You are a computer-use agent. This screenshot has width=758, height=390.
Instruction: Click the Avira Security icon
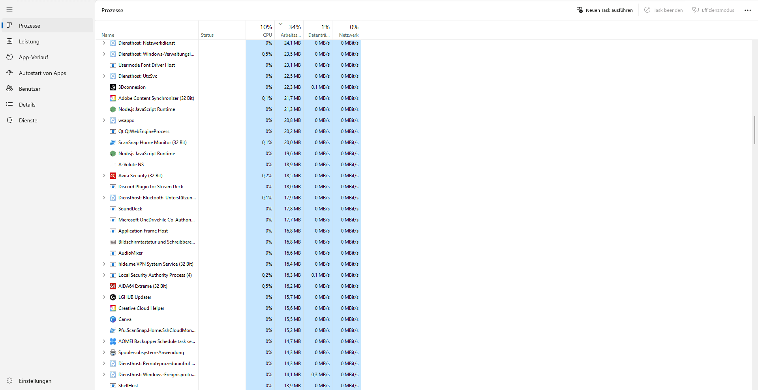[x=113, y=176]
